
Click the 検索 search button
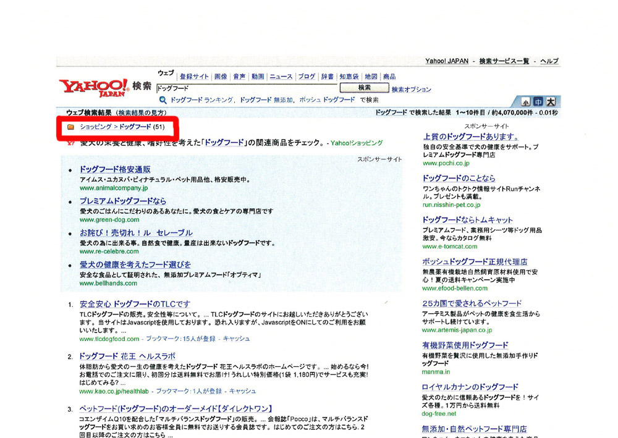(364, 88)
